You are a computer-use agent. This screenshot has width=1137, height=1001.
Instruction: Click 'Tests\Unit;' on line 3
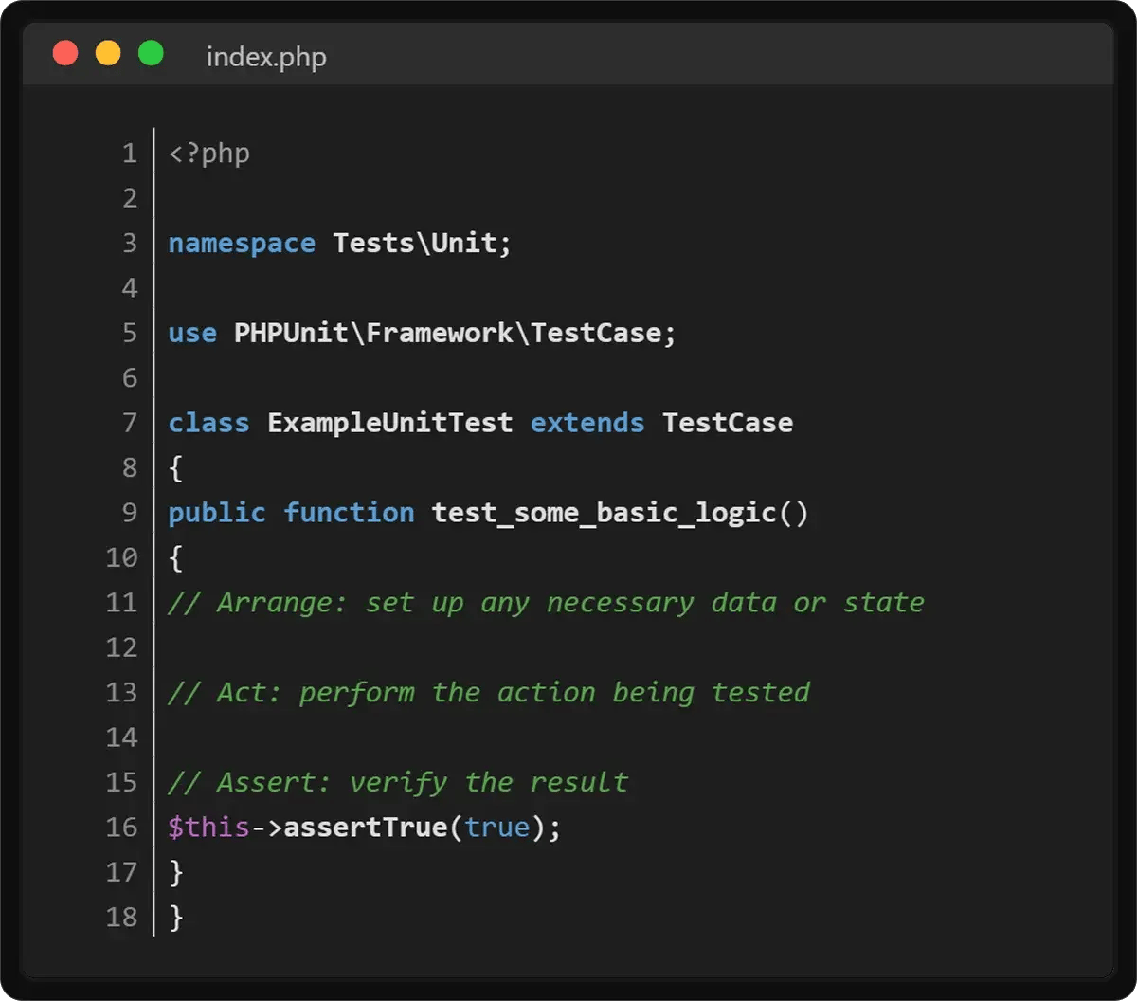(x=422, y=243)
